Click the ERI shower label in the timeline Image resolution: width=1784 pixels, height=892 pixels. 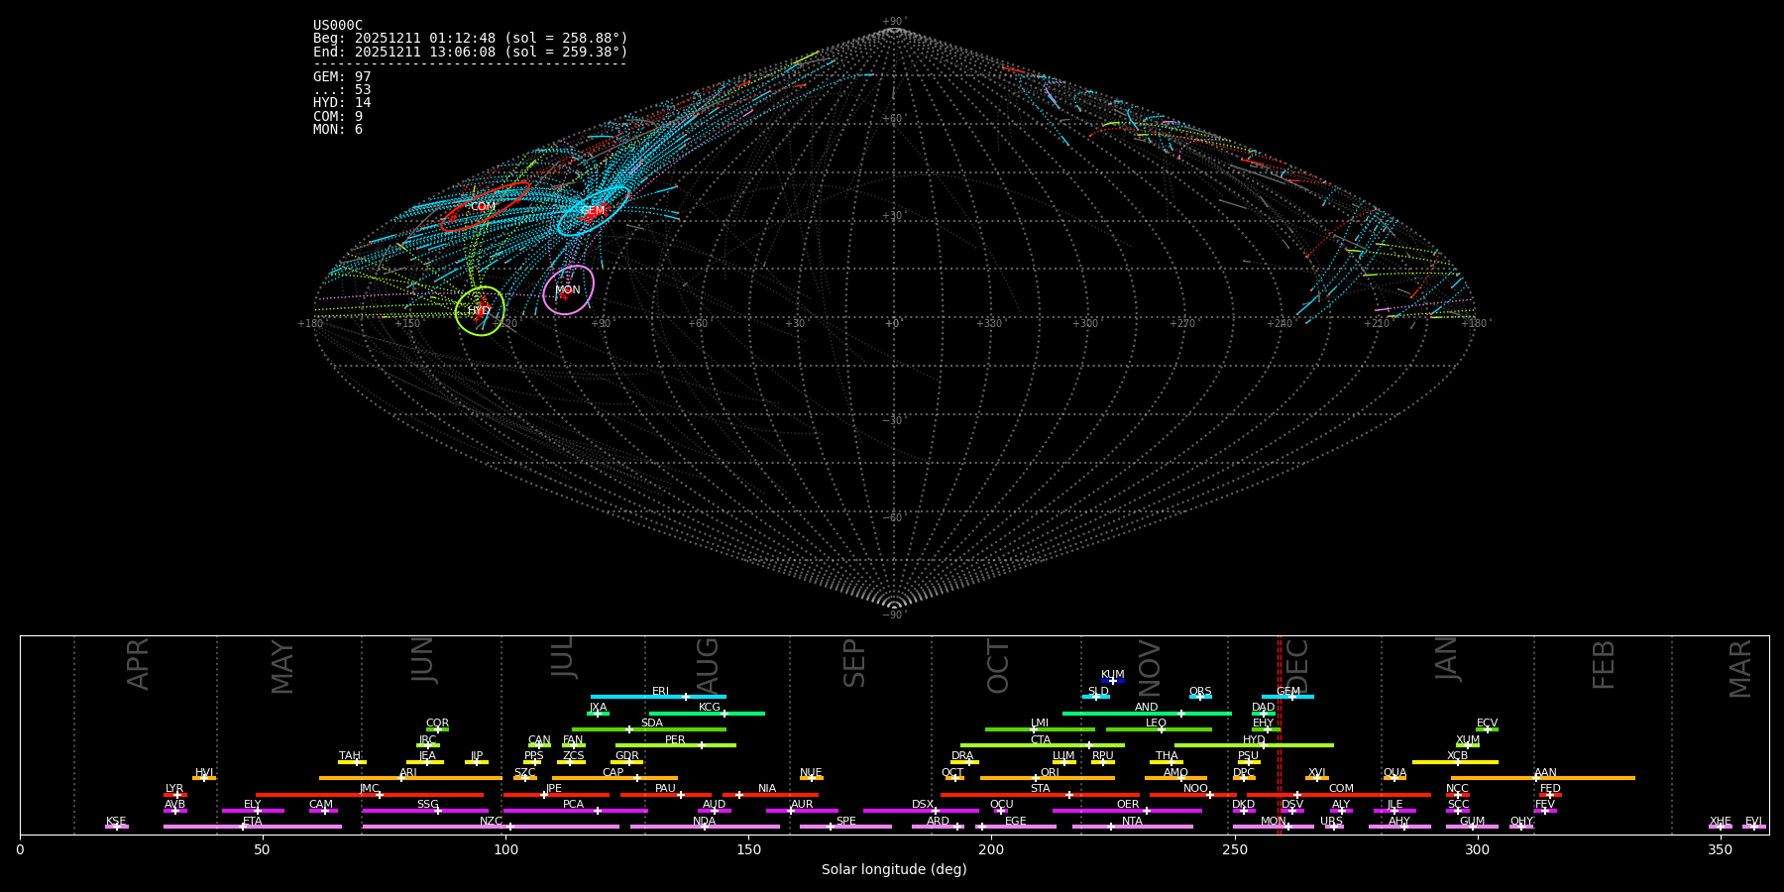[x=661, y=692]
